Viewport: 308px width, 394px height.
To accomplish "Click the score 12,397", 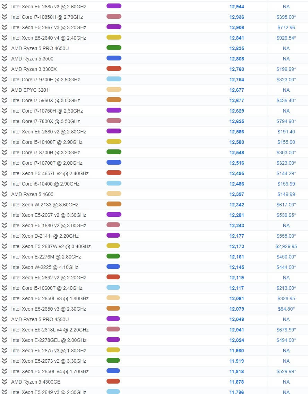I will pos(237,194).
